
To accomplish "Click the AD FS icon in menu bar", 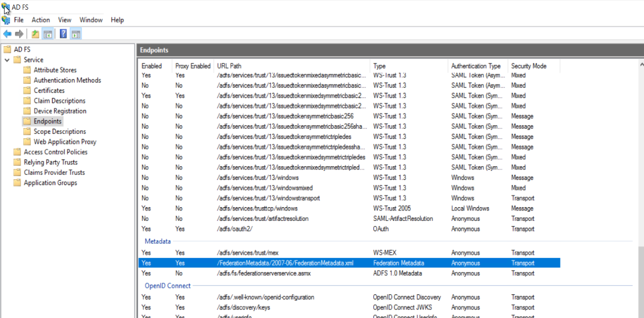I will pos(6,20).
